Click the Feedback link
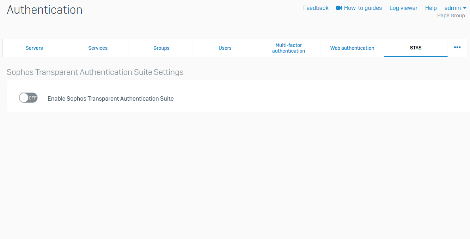The height and width of the screenshot is (239, 470). 316,8
